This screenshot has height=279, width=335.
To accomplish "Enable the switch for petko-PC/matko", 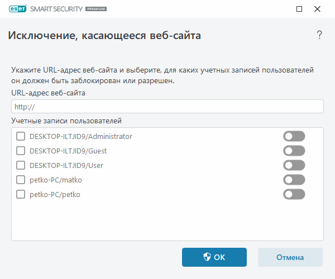I will [x=294, y=180].
